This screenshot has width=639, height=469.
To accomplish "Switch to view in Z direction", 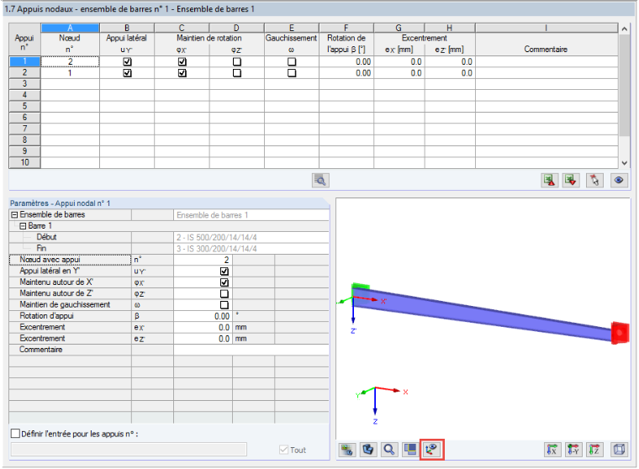I will [595, 450].
